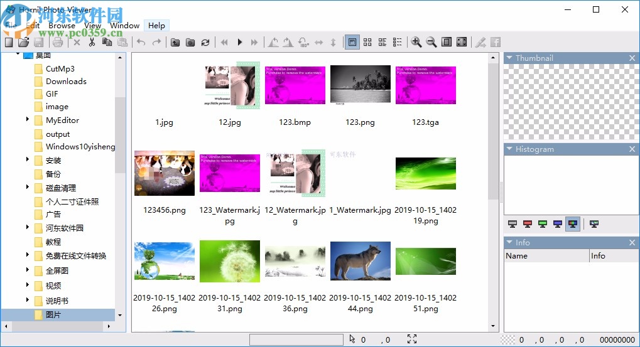Open the Edit menu
Viewport: 640px width, 347px height.
click(x=33, y=25)
